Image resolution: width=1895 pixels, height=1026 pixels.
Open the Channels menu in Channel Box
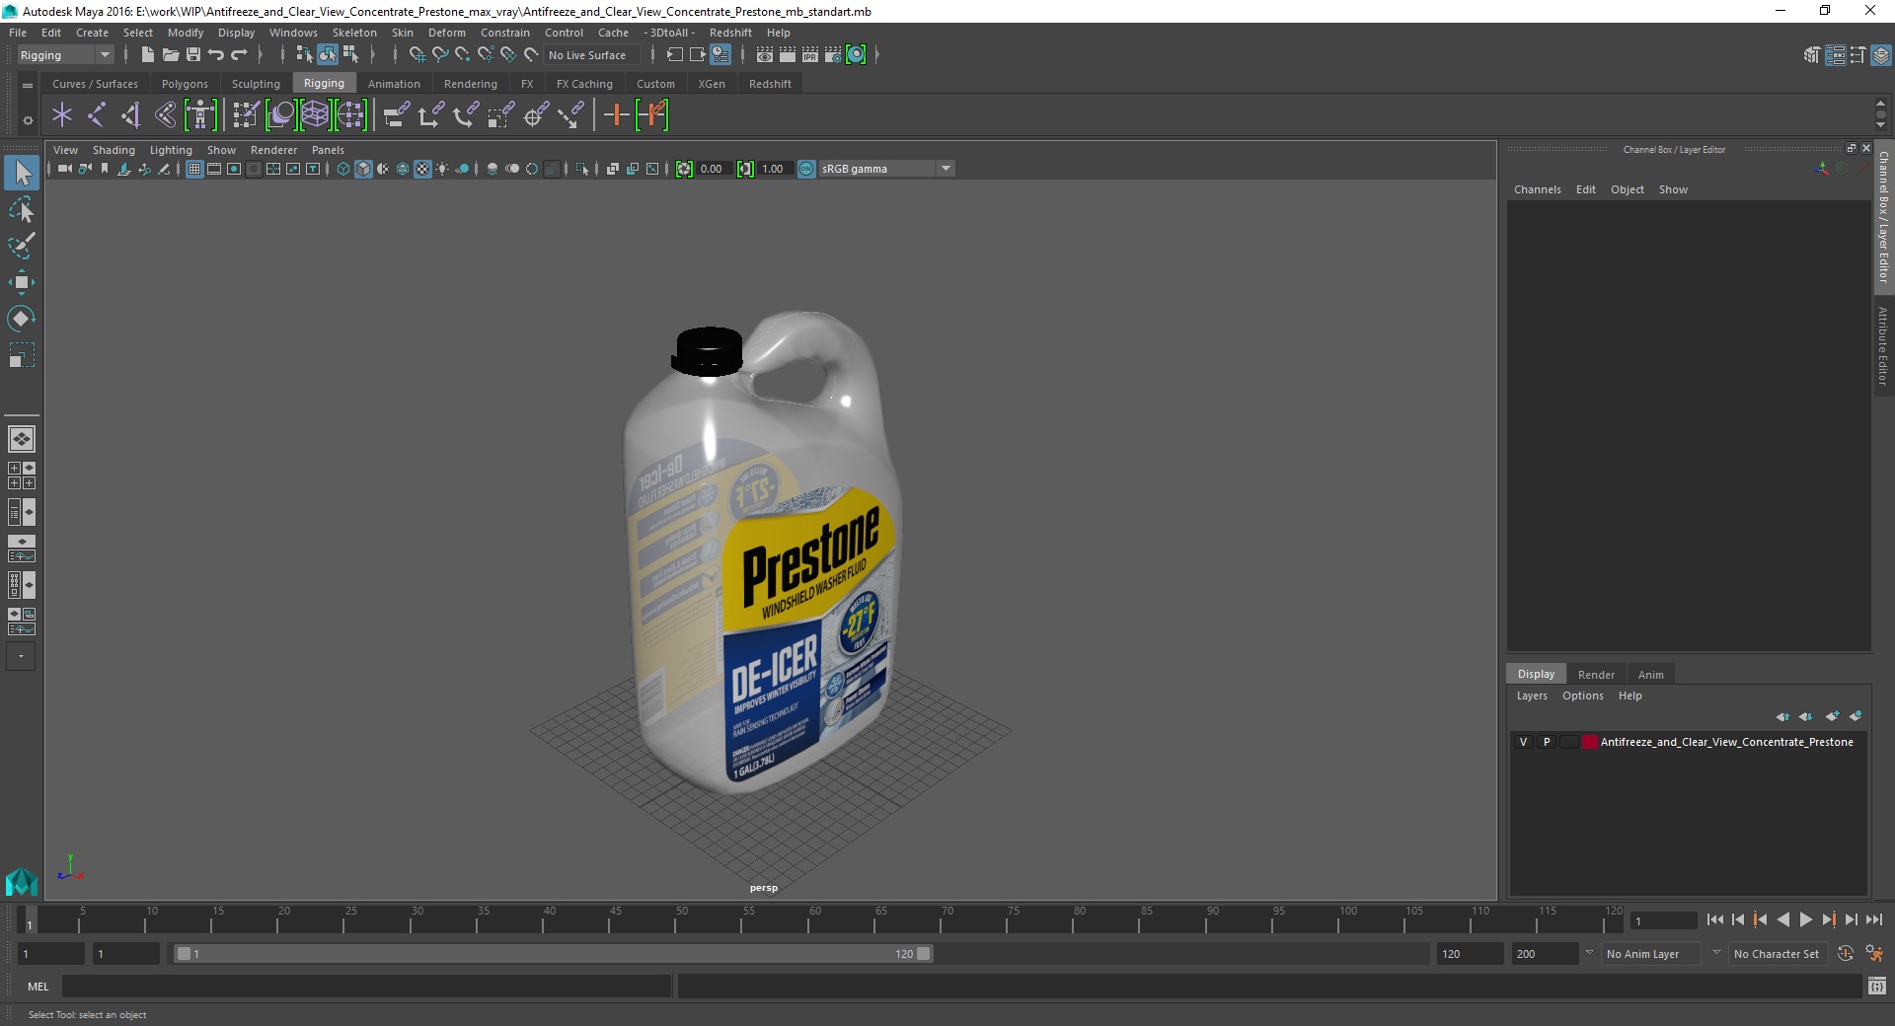click(x=1537, y=189)
